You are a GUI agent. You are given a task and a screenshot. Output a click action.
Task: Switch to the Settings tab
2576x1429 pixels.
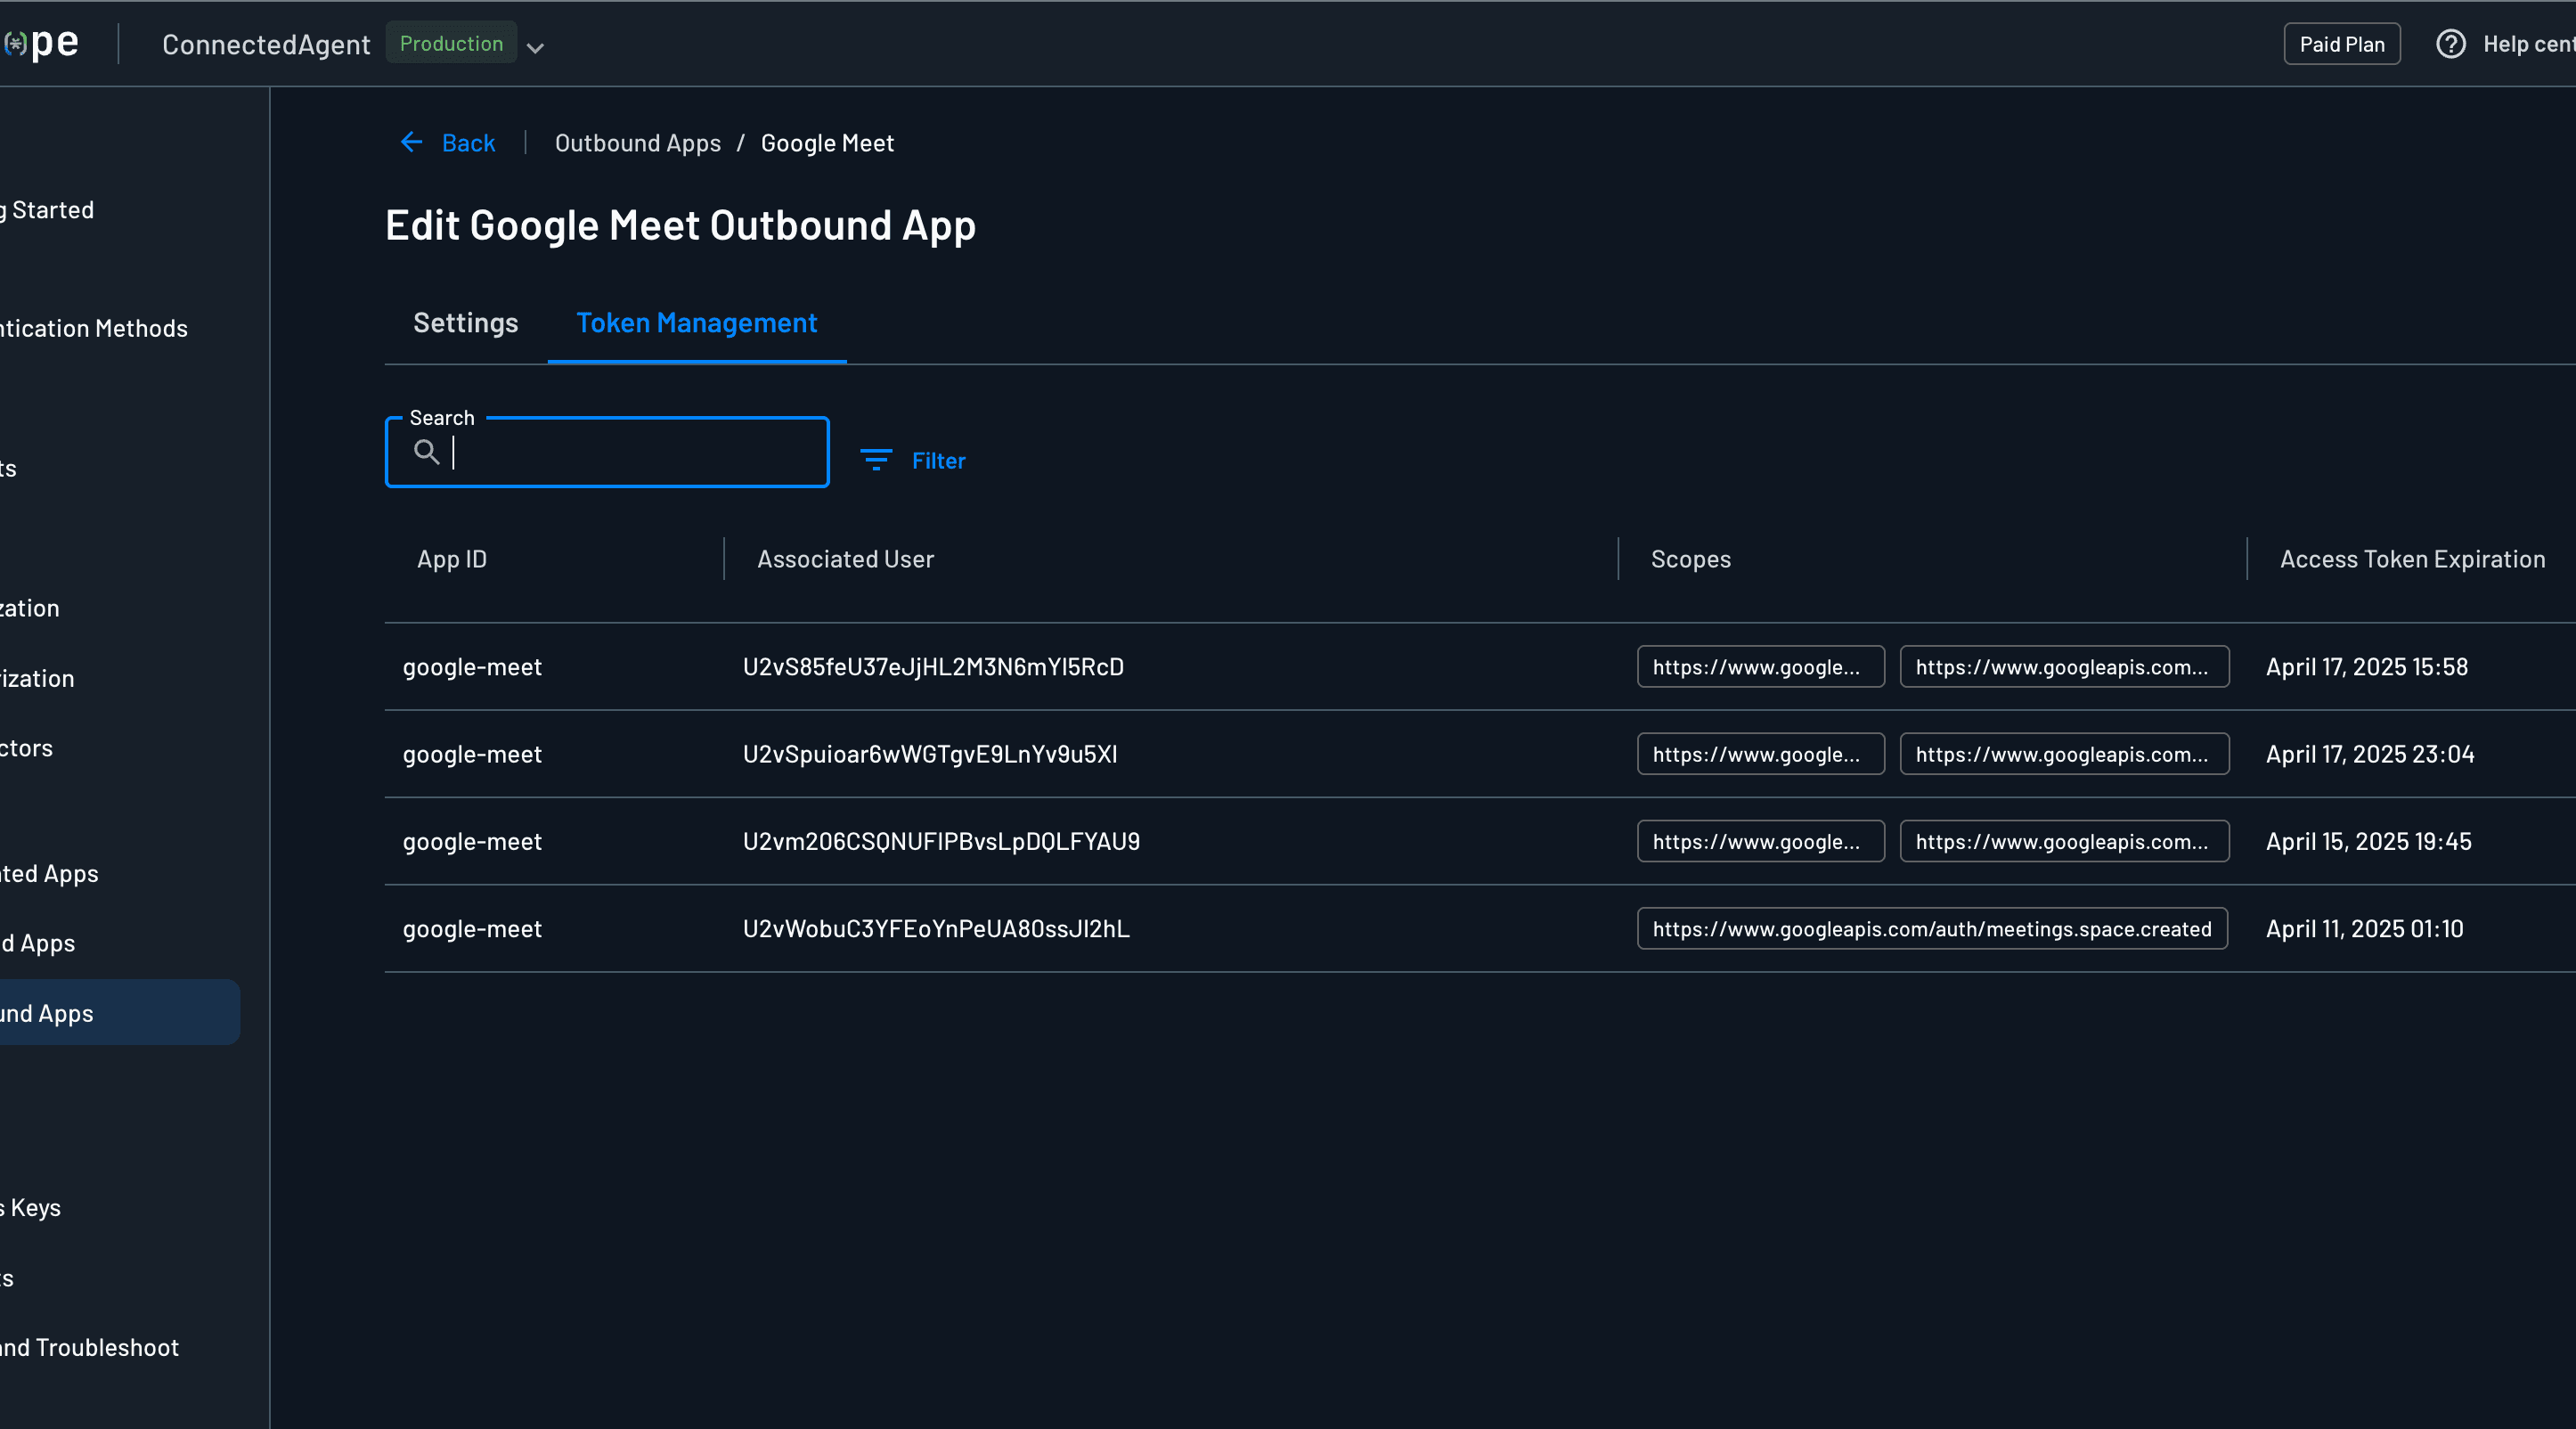[465, 323]
